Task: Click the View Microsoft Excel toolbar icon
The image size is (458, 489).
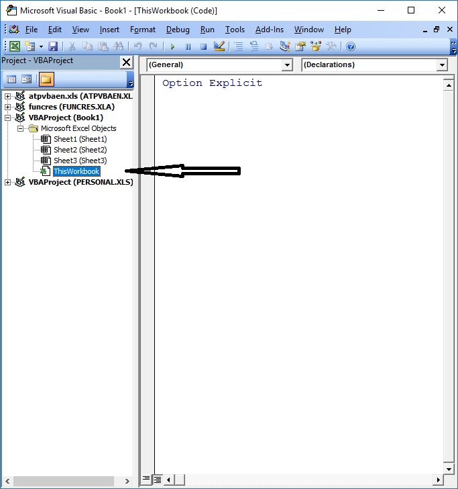Action: pyautogui.click(x=14, y=46)
